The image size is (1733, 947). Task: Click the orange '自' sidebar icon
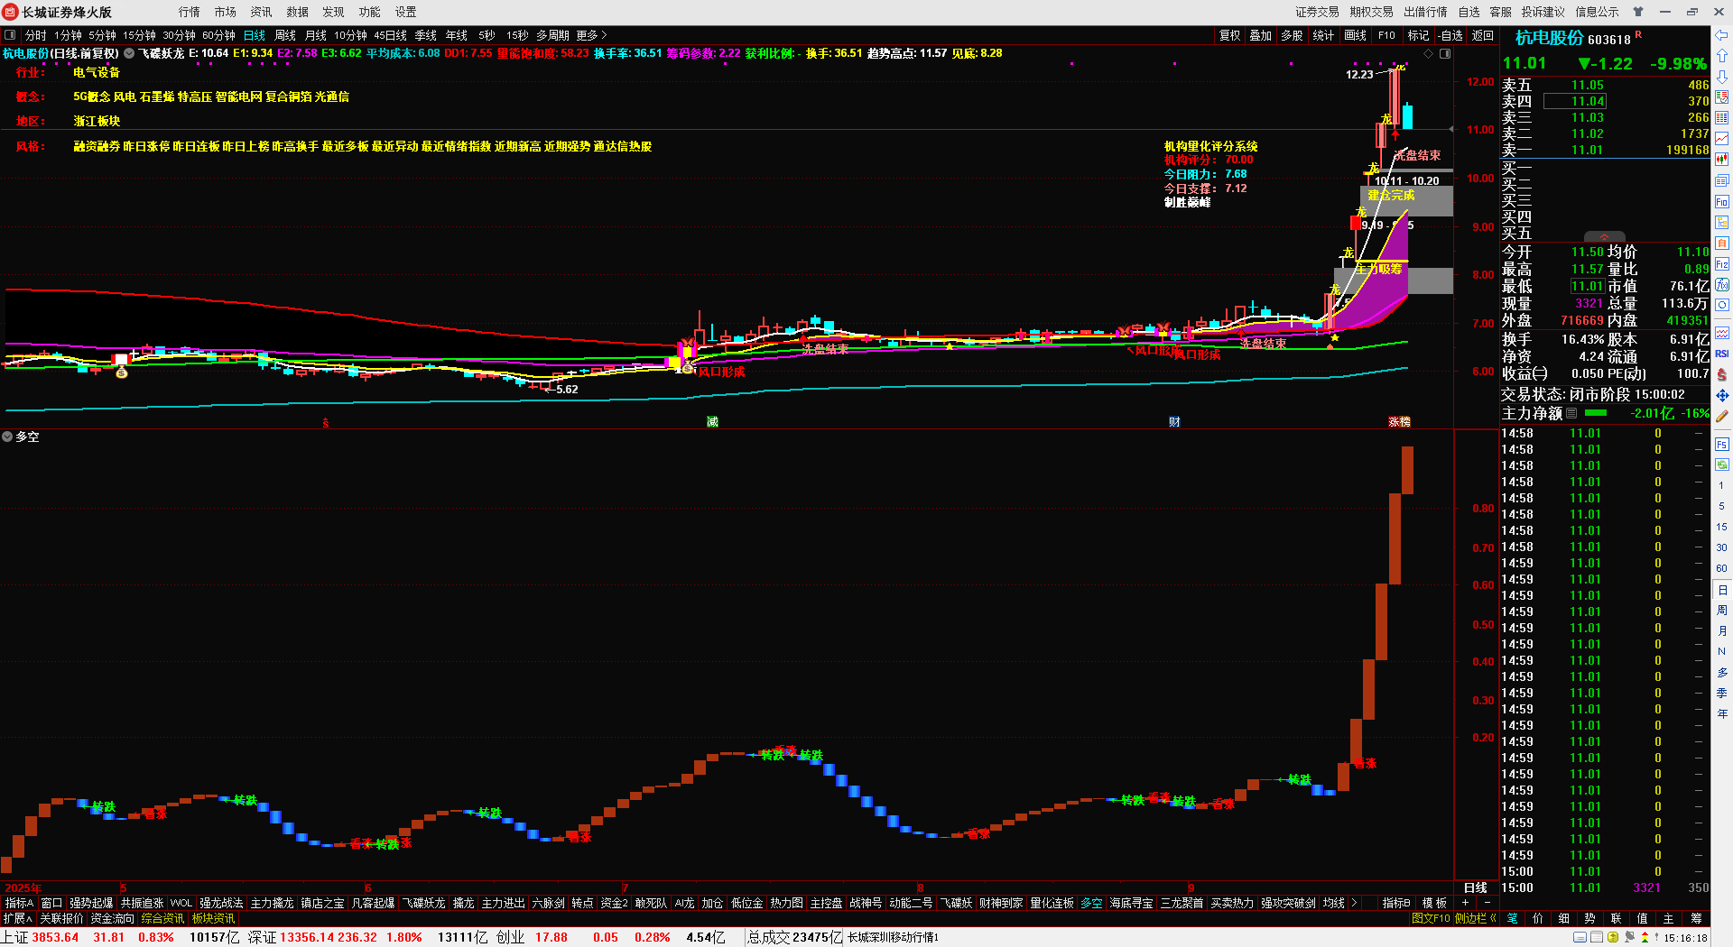(1722, 243)
